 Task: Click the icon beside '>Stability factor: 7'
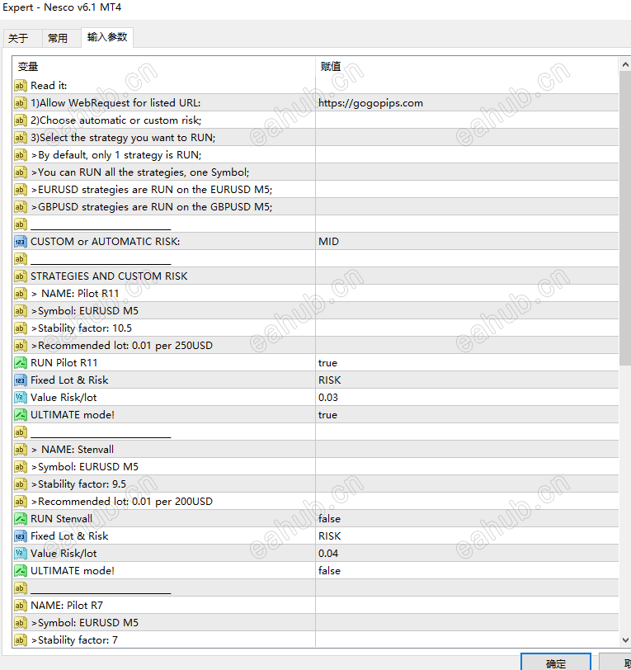coord(20,640)
